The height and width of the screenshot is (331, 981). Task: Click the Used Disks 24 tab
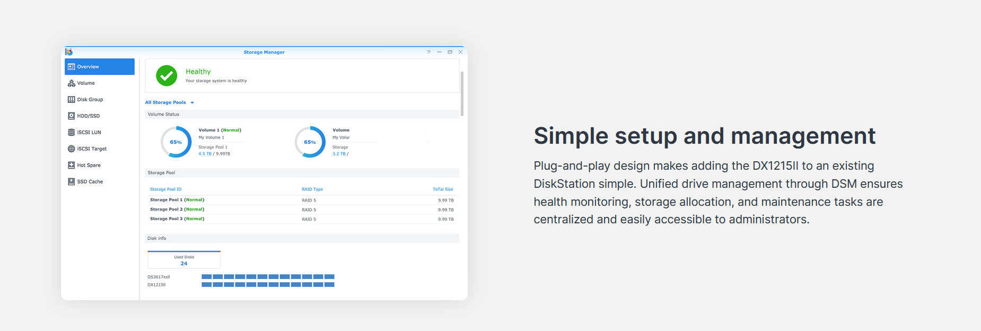click(x=184, y=260)
